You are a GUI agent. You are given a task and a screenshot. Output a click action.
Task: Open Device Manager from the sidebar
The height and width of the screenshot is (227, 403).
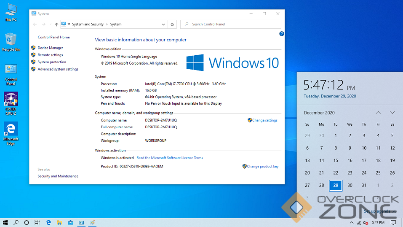pyautogui.click(x=50, y=48)
